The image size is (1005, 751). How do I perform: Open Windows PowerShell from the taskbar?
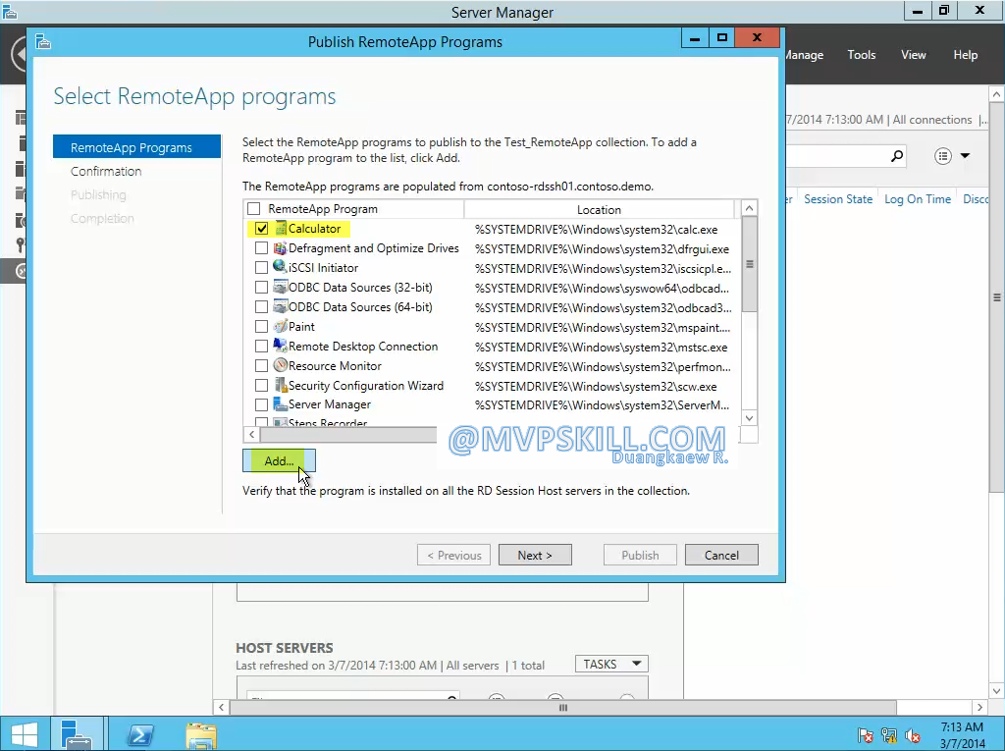[139, 733]
